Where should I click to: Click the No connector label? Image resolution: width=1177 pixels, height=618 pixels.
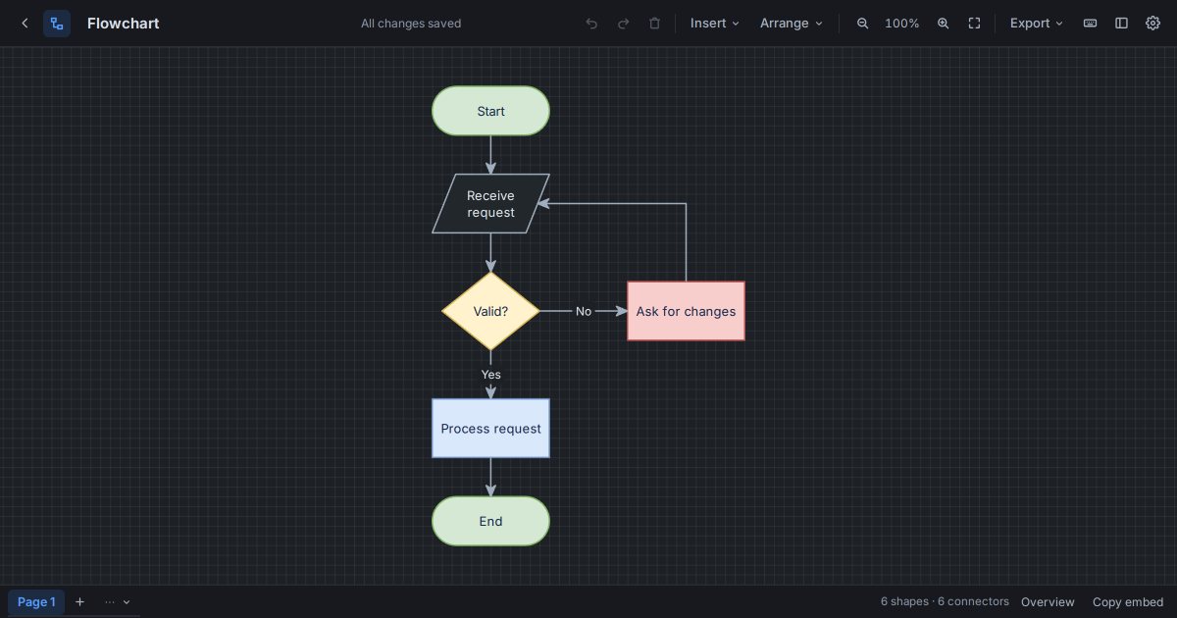click(584, 311)
